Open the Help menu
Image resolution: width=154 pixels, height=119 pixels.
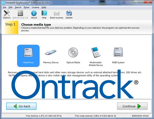tap(44, 7)
